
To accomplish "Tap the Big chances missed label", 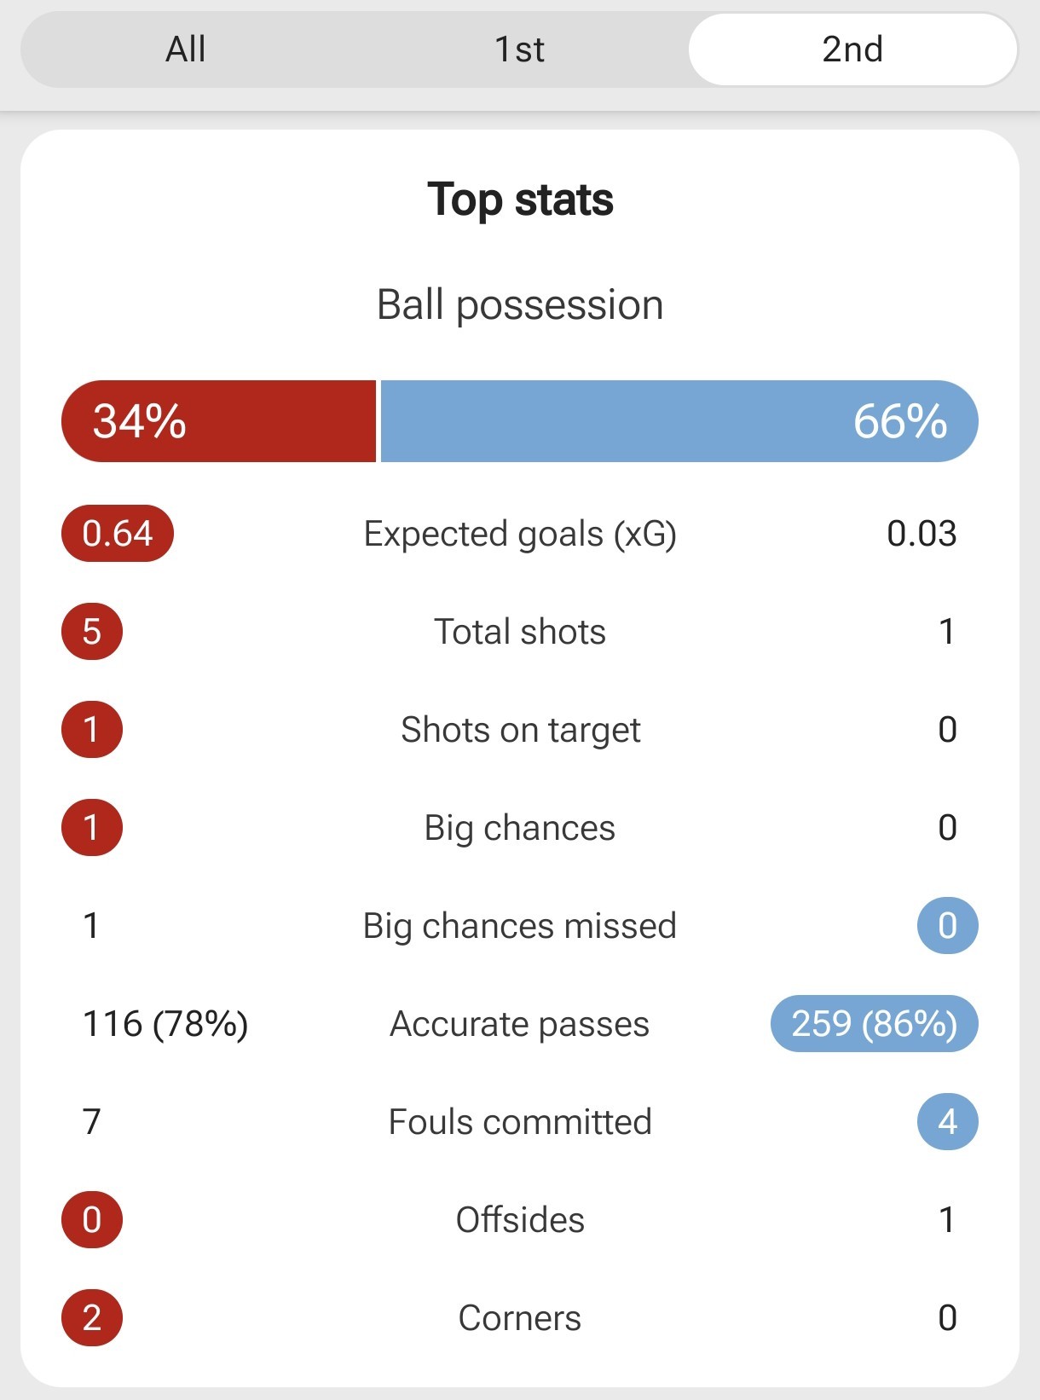I will pyautogui.click(x=520, y=926).
